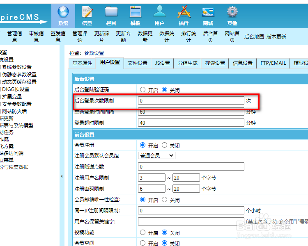Viewport: 308px width, 246px height.
Task: Focus 用户名保留关键字 input field
Action: pos(191,221)
